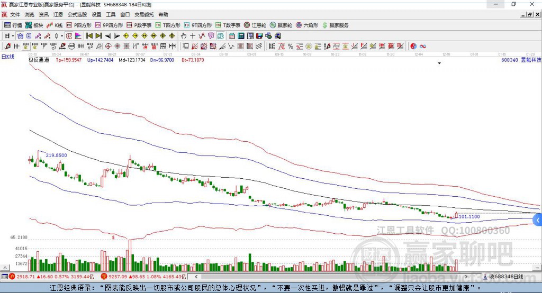
Task: Click the red target circle icon
Action: click(108, 47)
